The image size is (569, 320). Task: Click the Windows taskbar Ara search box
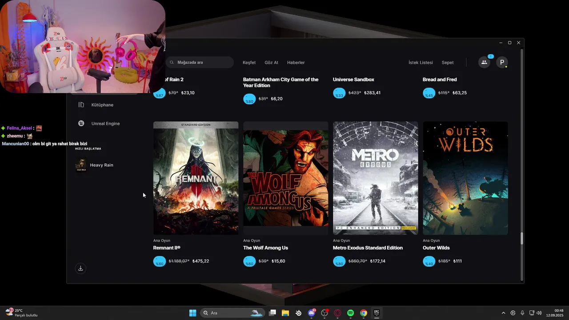(x=232, y=313)
